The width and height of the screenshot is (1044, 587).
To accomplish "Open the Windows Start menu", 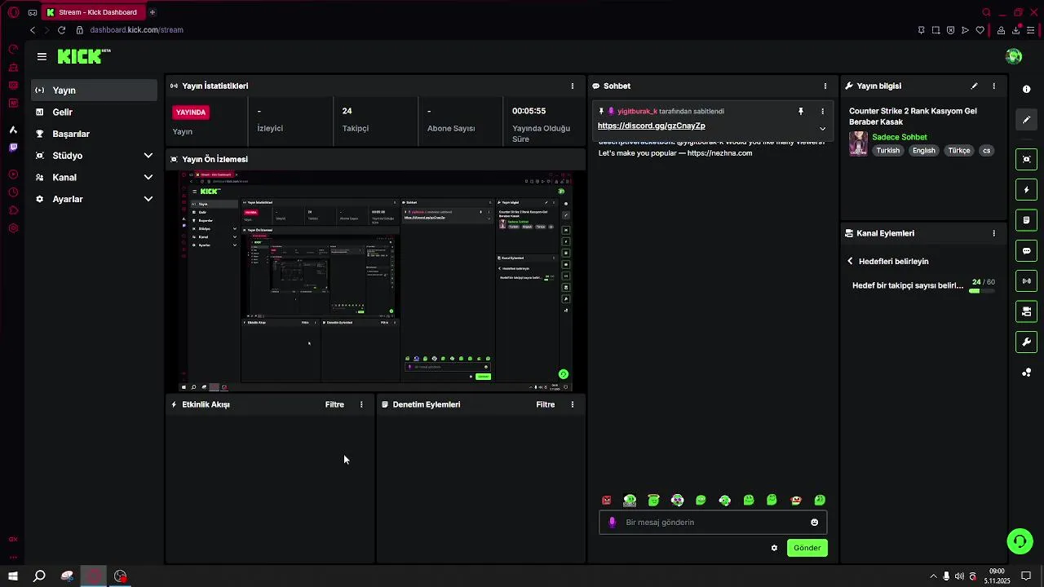I will pos(13,576).
